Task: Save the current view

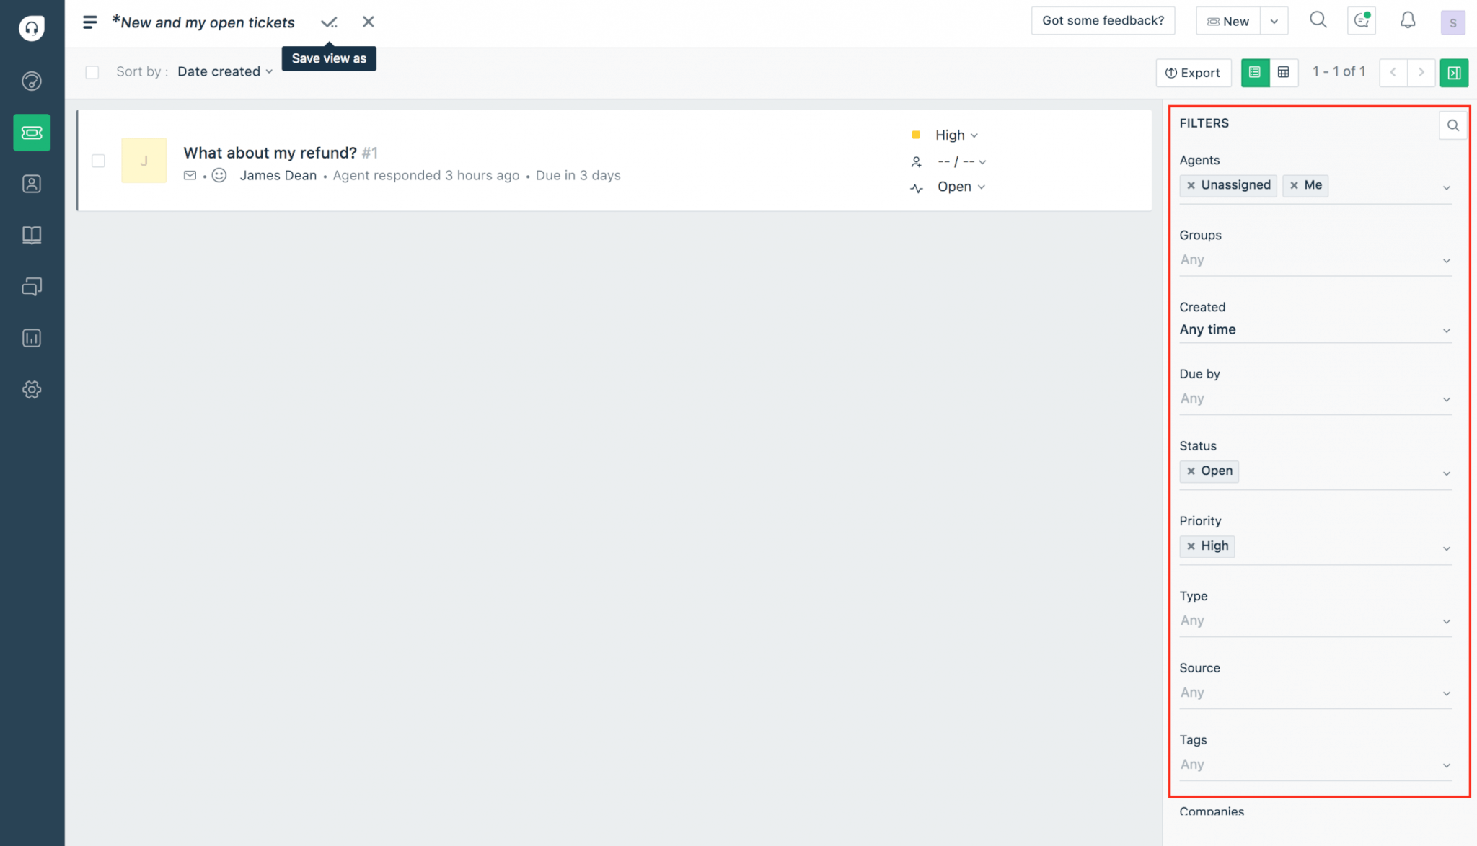Action: click(330, 22)
